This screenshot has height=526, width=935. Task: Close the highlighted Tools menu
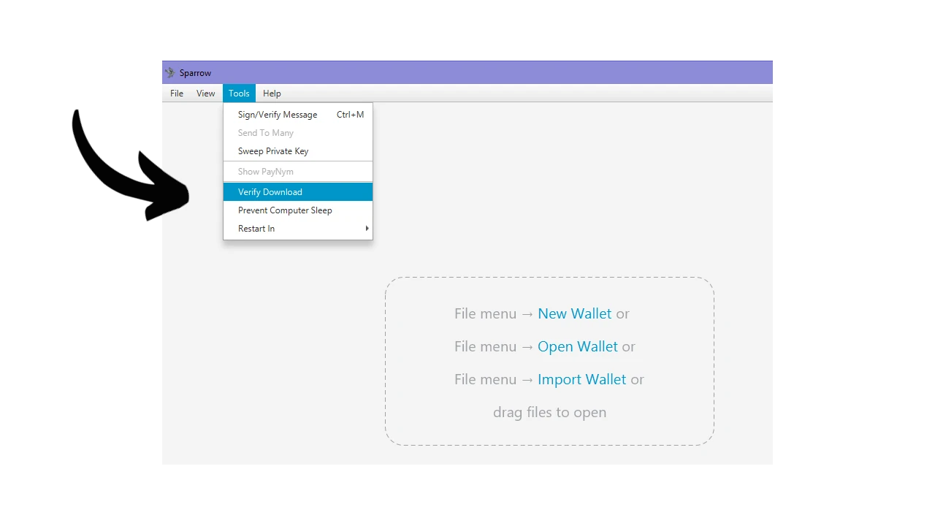pyautogui.click(x=239, y=94)
